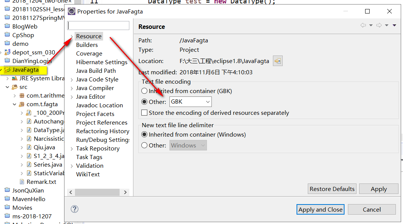
Task: Expand the Java Code Style node
Action: point(72,80)
